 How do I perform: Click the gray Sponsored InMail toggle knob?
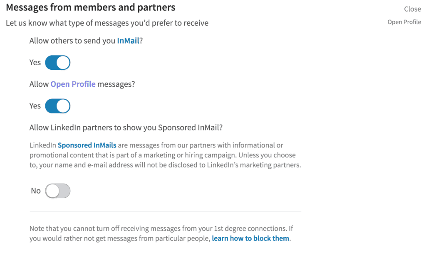(x=53, y=191)
